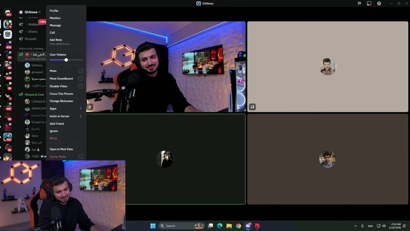The image size is (410, 231).
Task: Open server with 95 unread badge
Action: coord(8,116)
